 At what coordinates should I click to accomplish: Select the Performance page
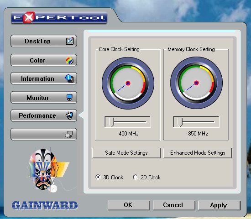[44, 115]
